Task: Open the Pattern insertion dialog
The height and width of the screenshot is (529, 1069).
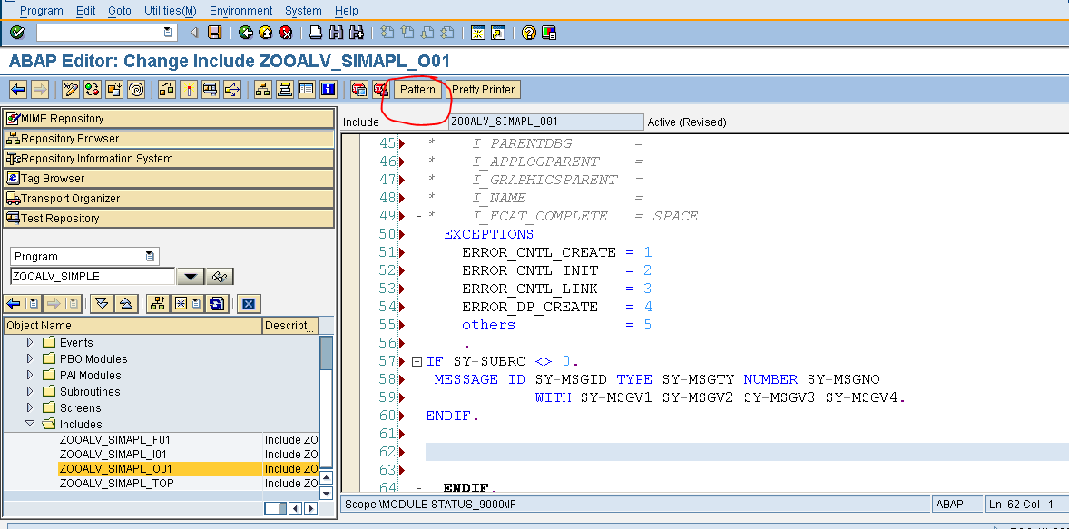Action: coord(417,89)
